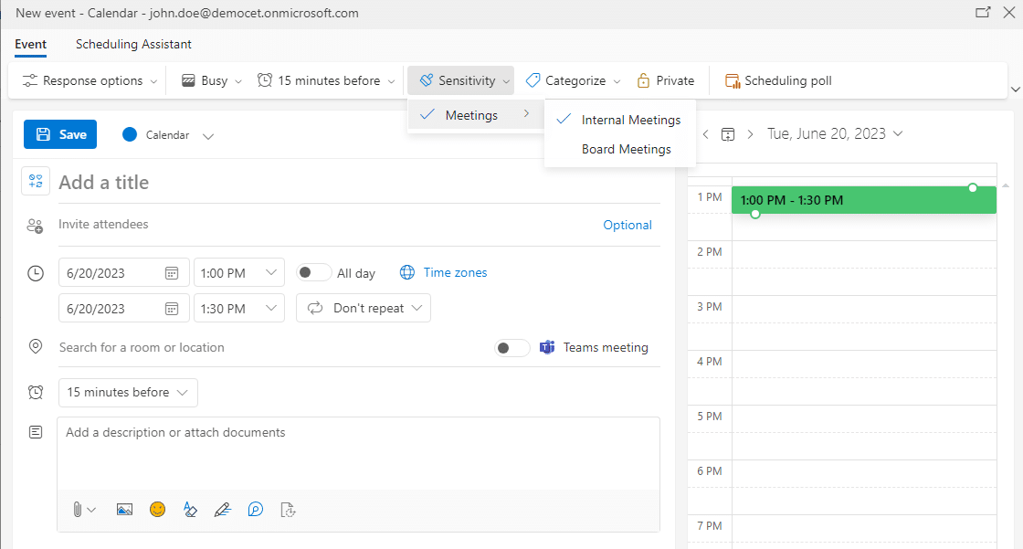The width and height of the screenshot is (1023, 549).
Task: Toggle the Private lock option
Action: [x=665, y=80]
